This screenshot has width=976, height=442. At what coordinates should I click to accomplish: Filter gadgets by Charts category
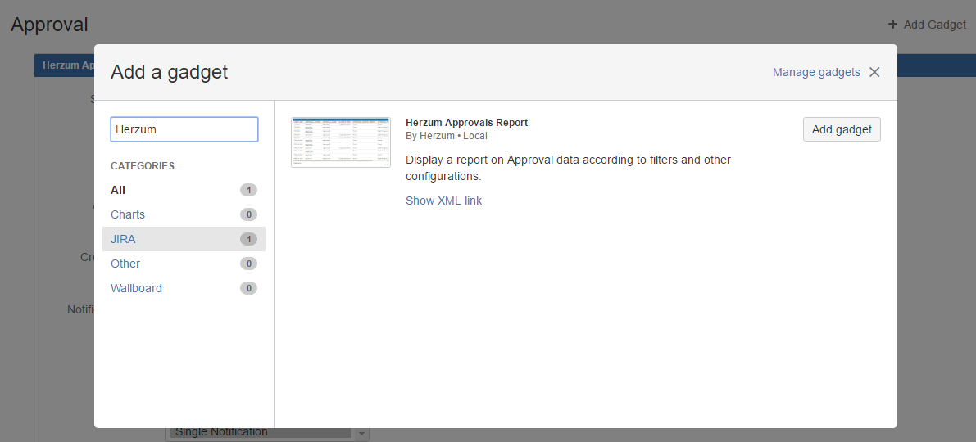click(x=128, y=214)
